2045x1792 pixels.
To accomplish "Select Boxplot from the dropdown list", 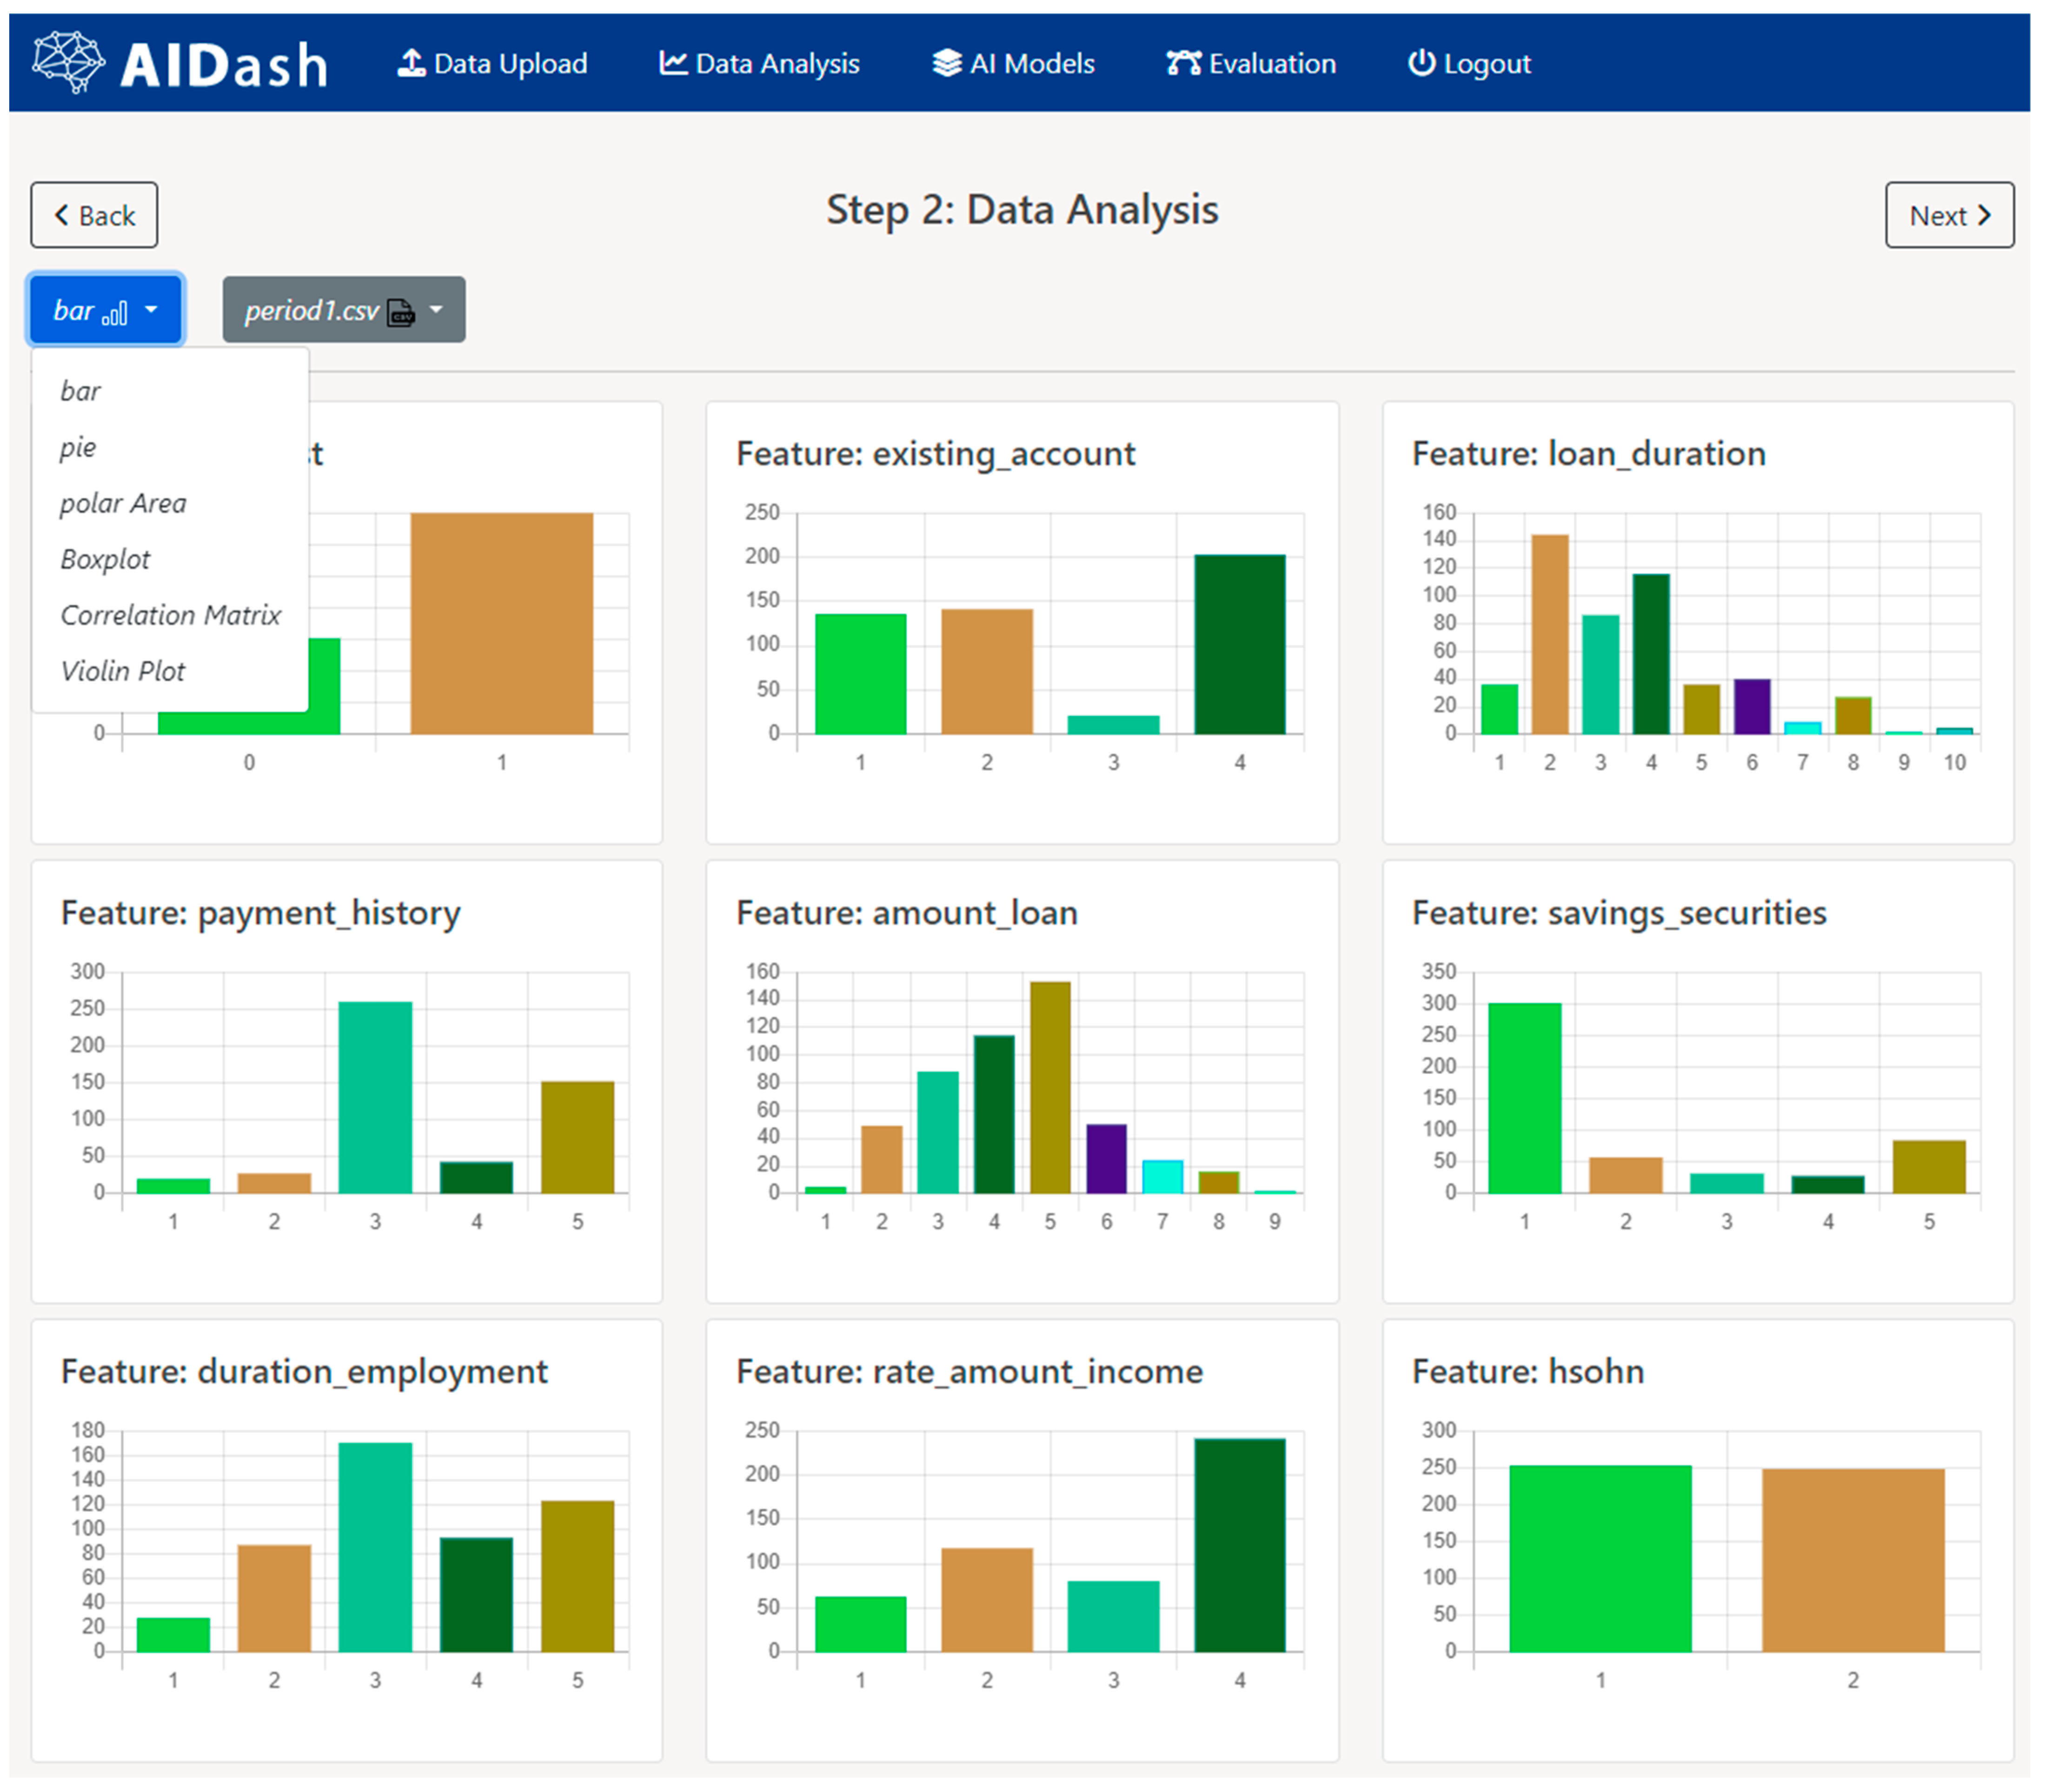I will click(105, 559).
